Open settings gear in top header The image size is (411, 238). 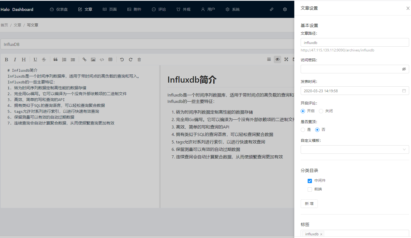tap(285, 9)
